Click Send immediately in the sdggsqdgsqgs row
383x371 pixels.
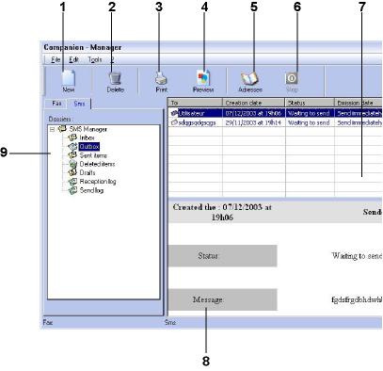[x=359, y=122]
